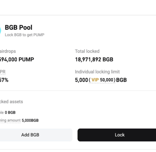The image size is (156, 152).
Task: Click the underlined APR label
Action: [x=2, y=72]
